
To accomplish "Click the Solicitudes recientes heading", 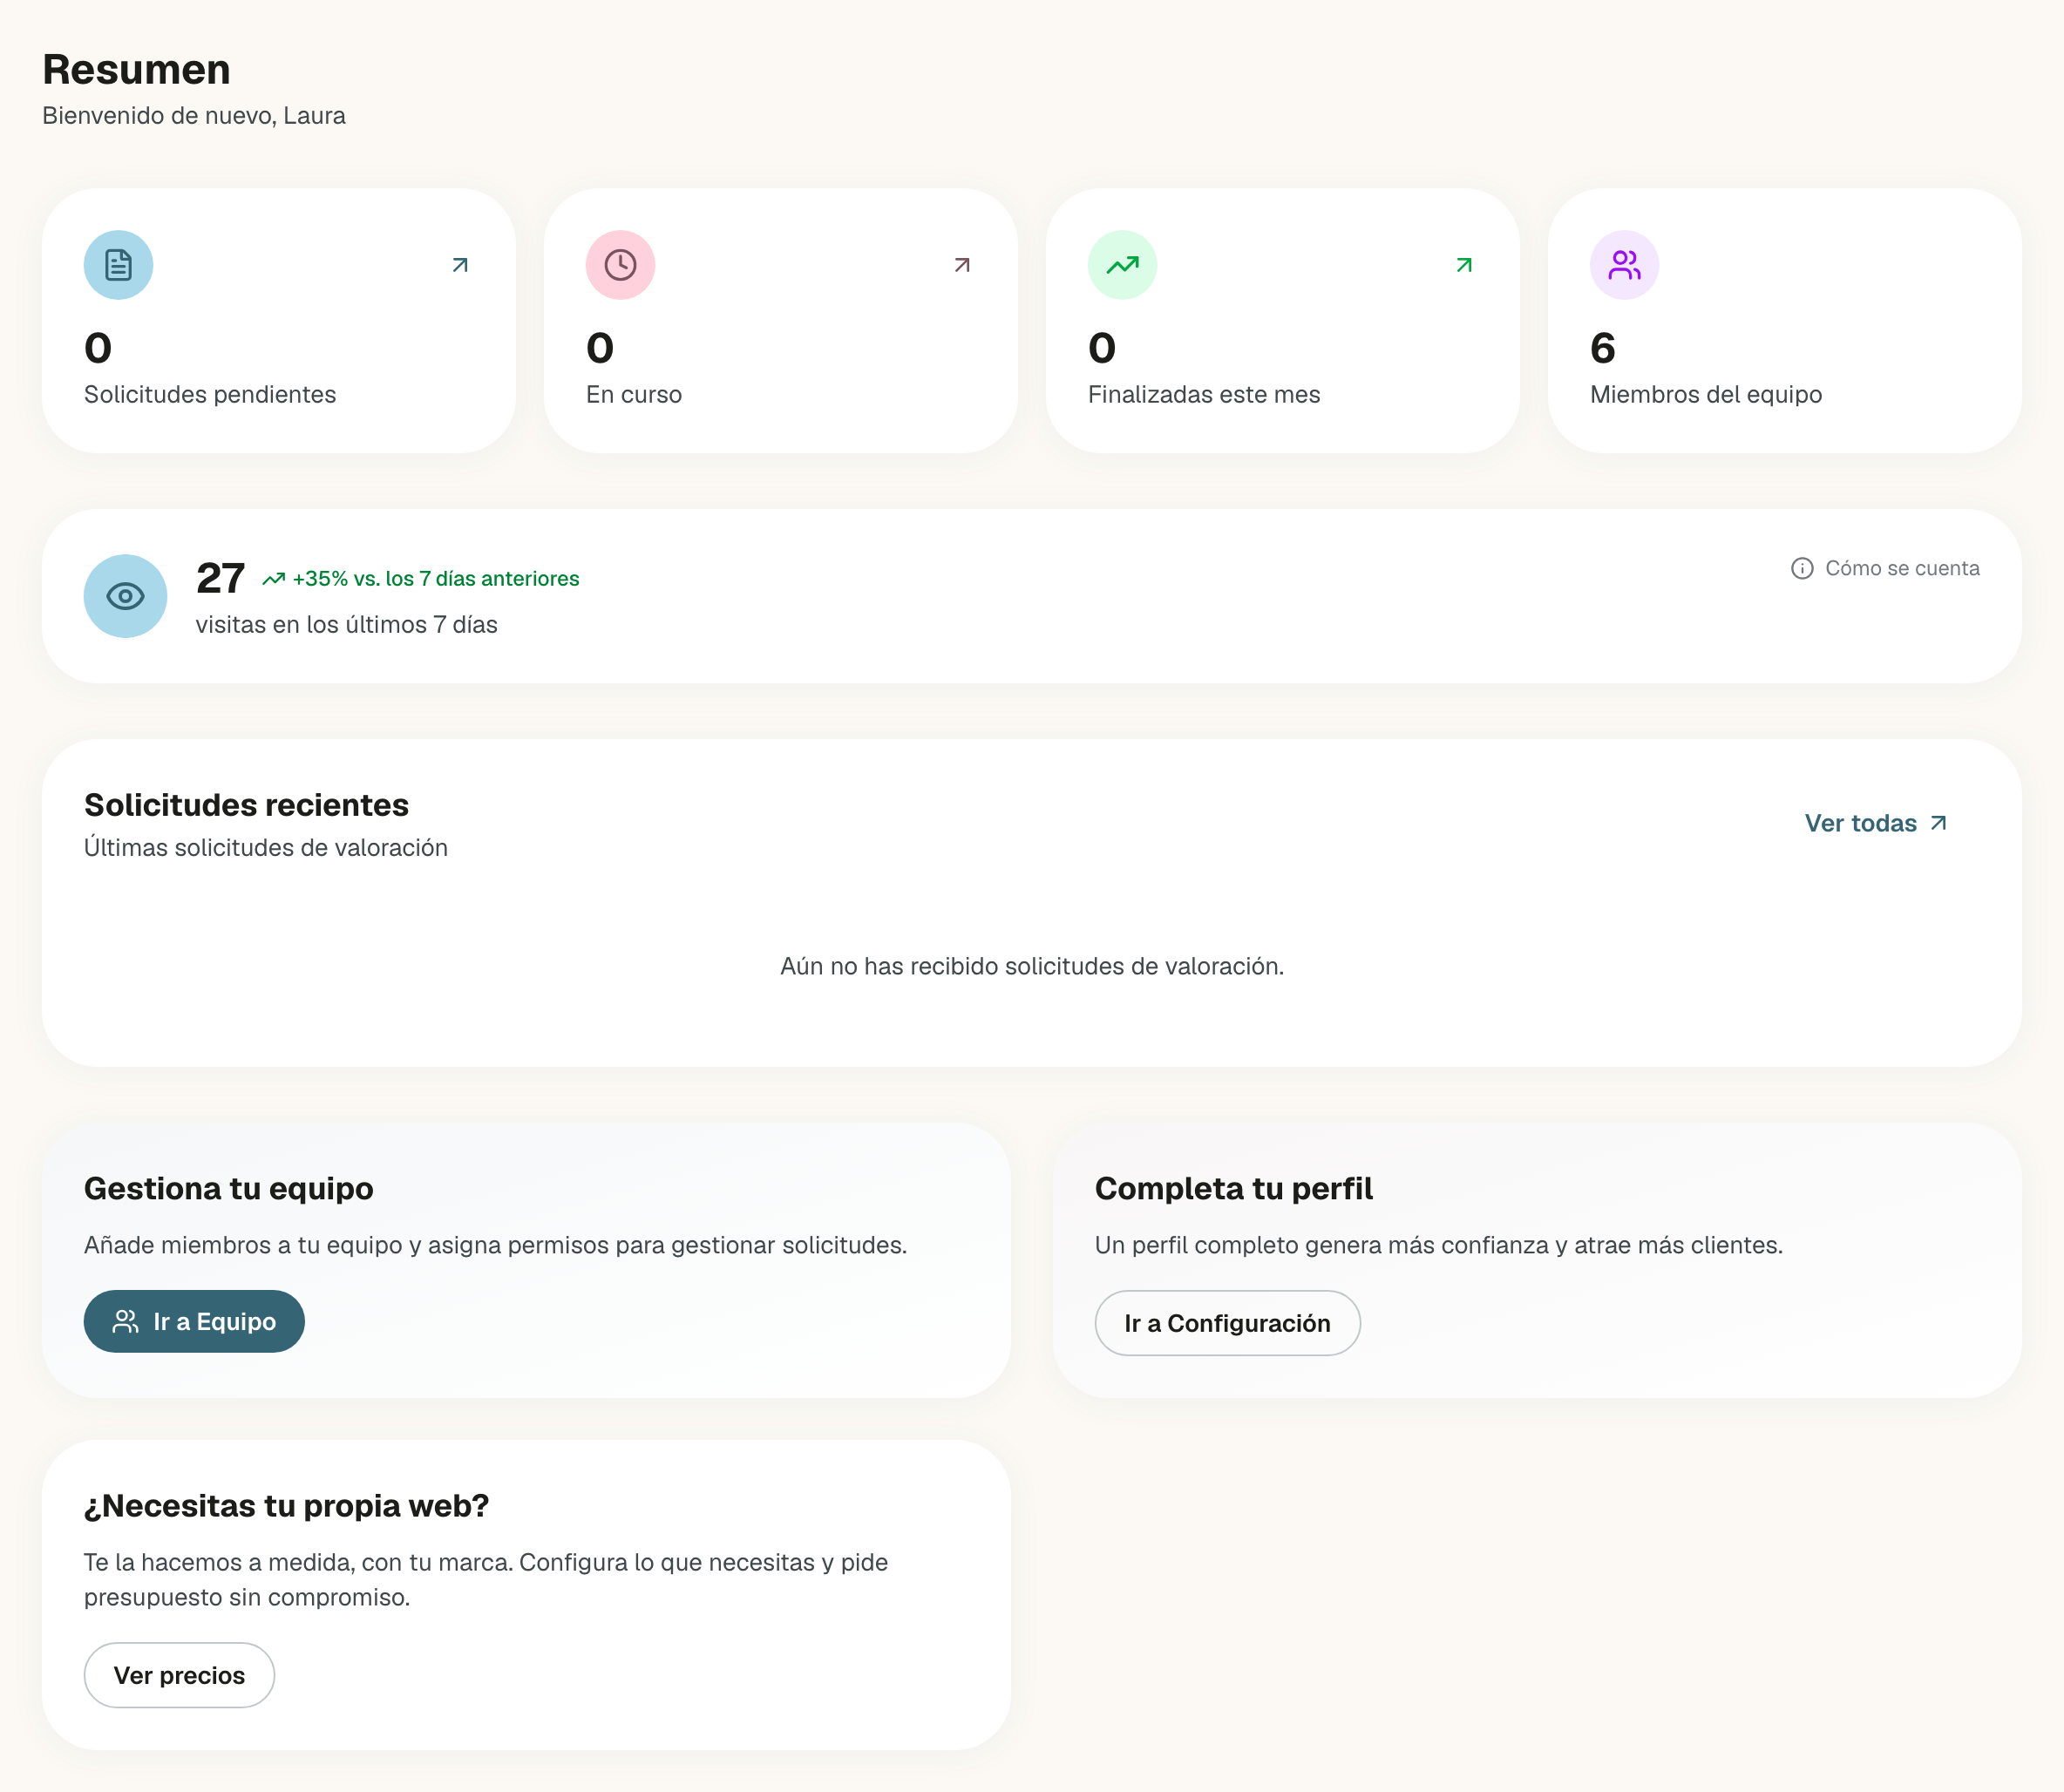I will coord(246,805).
